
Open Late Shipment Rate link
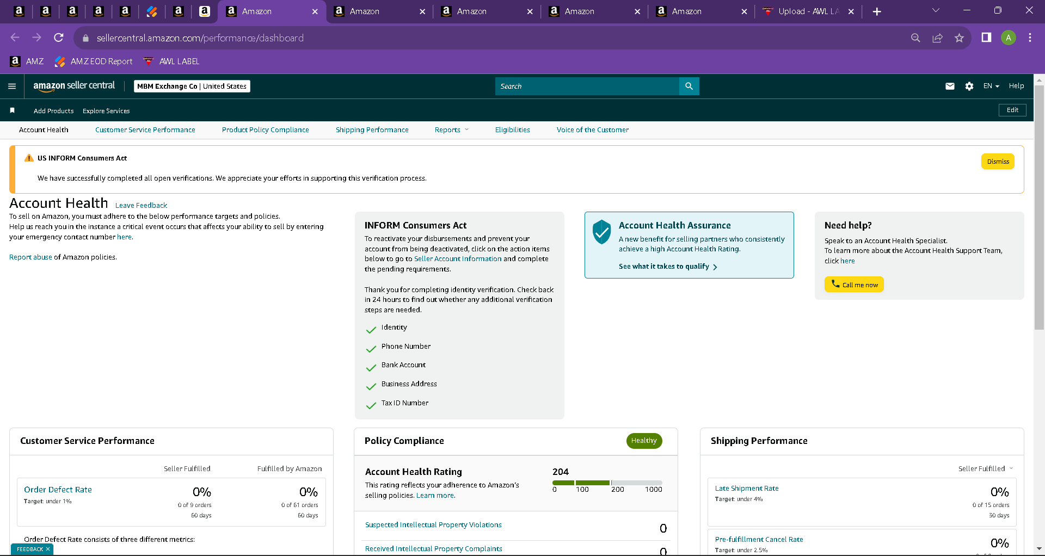747,489
